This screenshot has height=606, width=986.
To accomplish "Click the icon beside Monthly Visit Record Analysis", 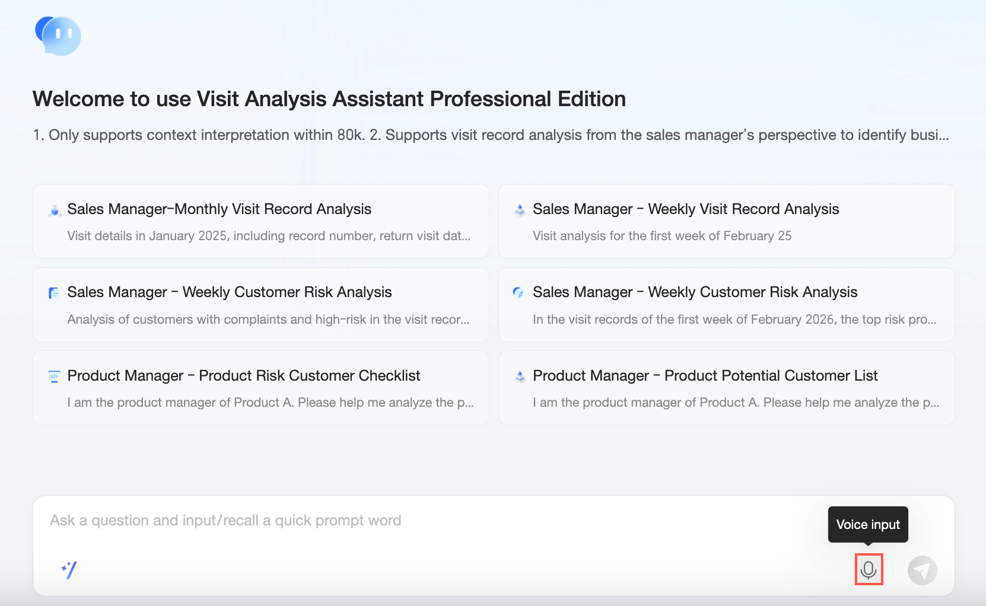I will pos(55,210).
